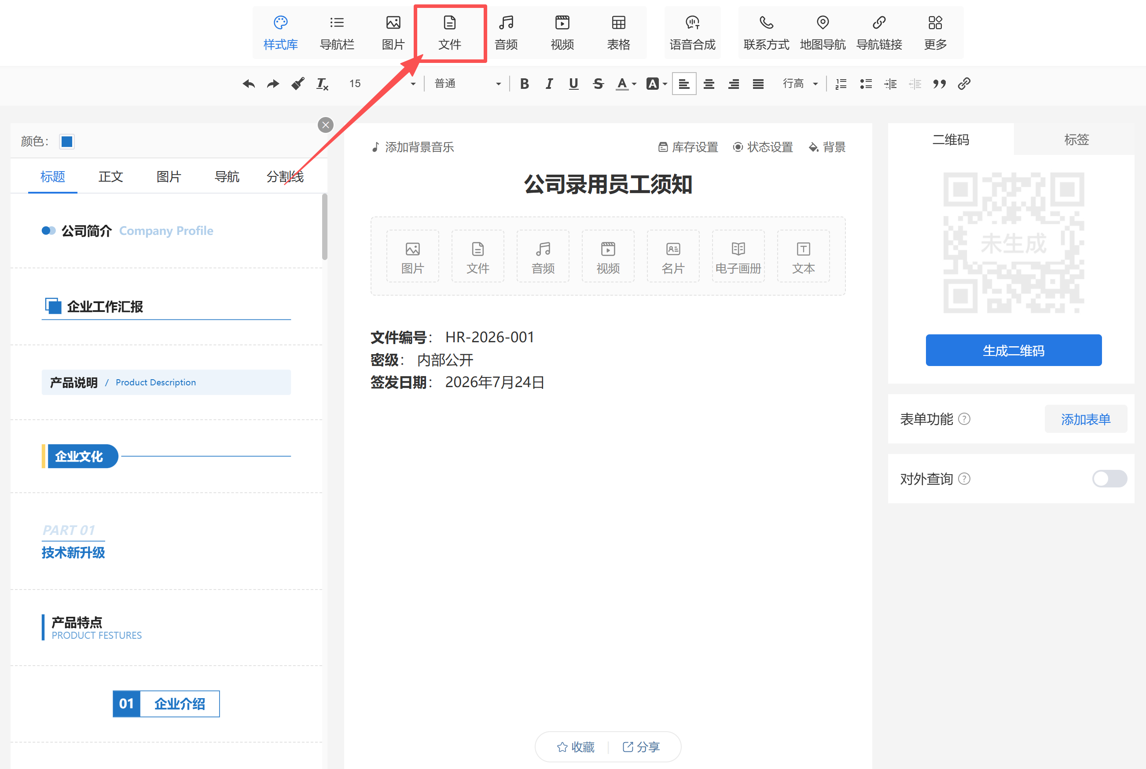This screenshot has height=769, width=1146.
Task: Add 地图导航 map navigation
Action: tap(823, 33)
